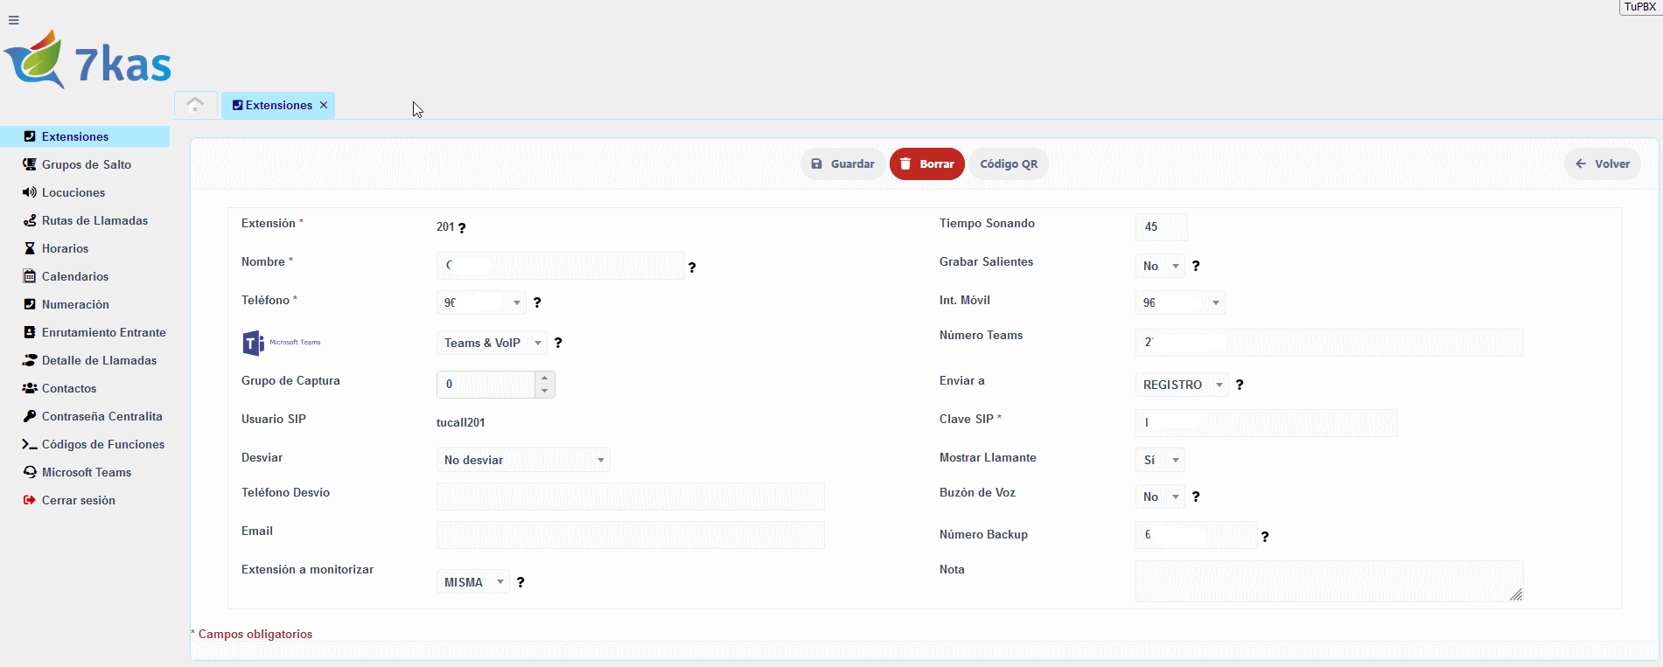Image resolution: width=1663 pixels, height=667 pixels.
Task: Expand the Teams & VoIP dropdown
Action: (492, 343)
